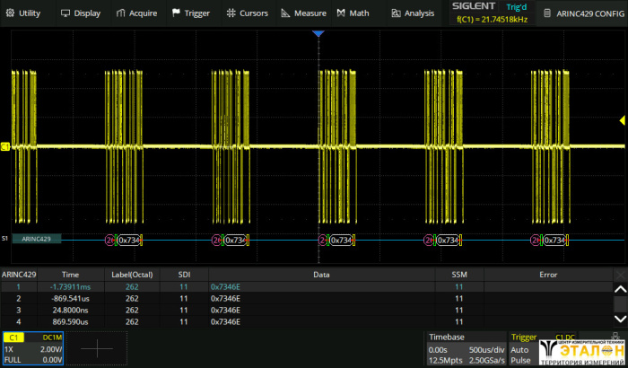Viewport: 628px width, 368px height.
Task: Click the C1 channel ground marker
Action: [x=5, y=145]
